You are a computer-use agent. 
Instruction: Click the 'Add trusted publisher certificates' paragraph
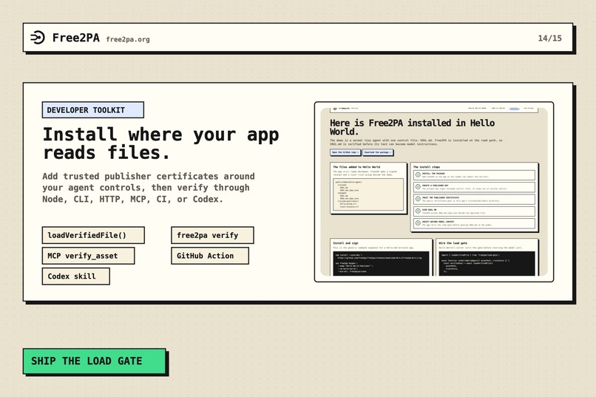tap(149, 188)
